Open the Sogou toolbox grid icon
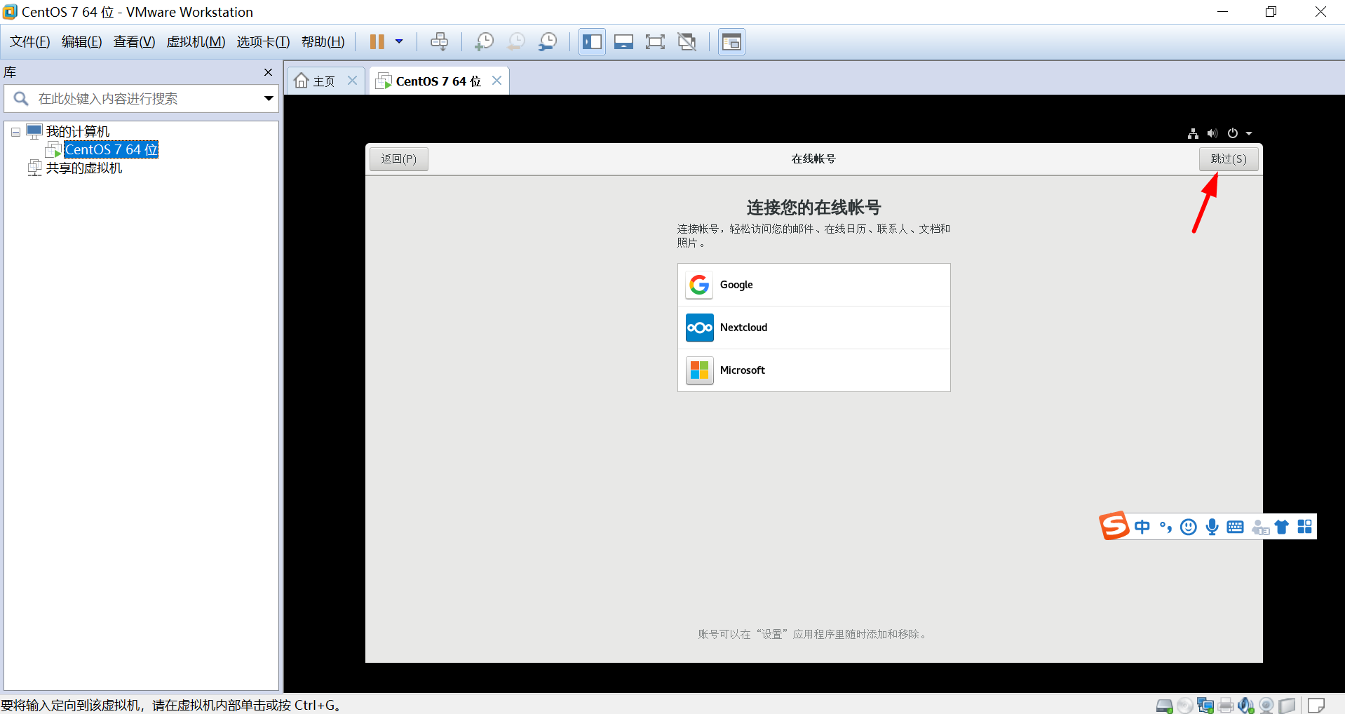 1304,527
